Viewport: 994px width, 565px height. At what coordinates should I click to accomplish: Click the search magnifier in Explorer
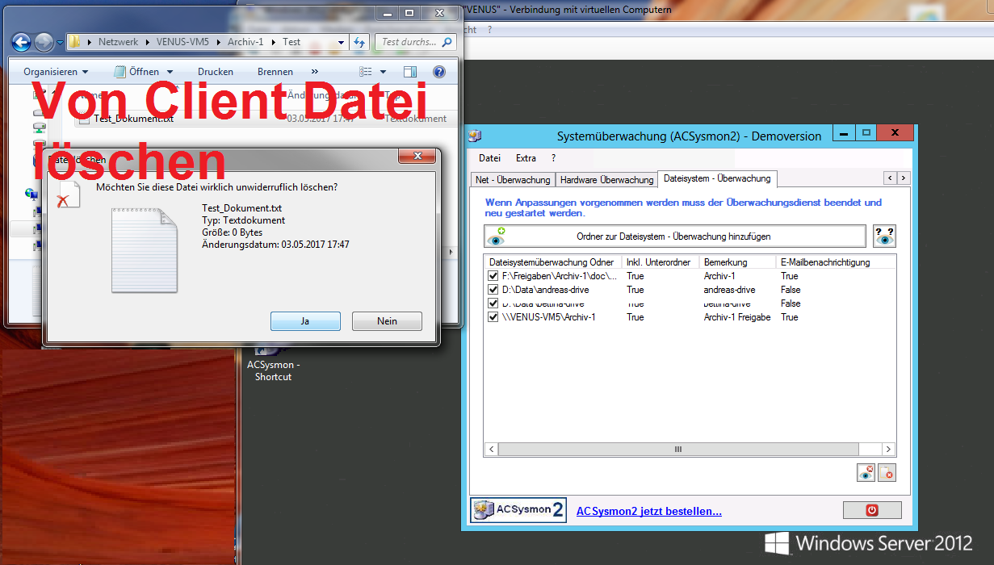pos(447,41)
